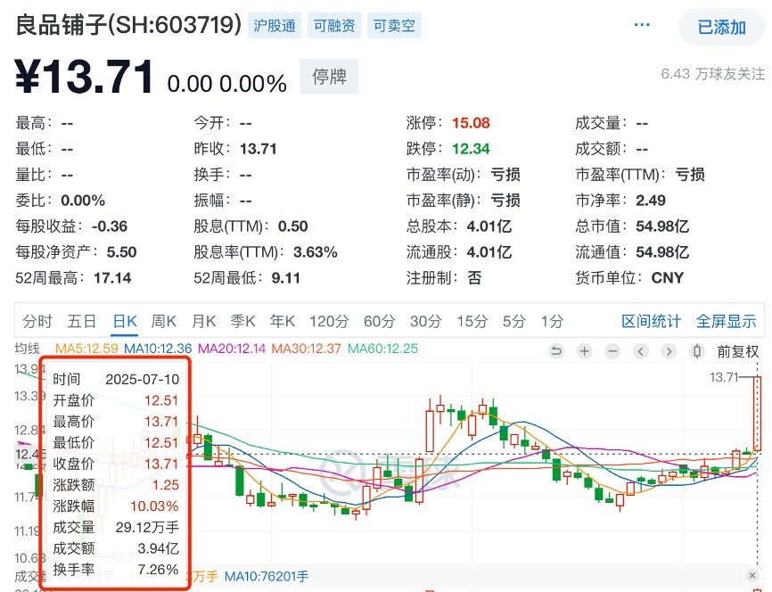Screen dimensions: 772x592
Task: Select the 年K chart tab
Action: 283,322
